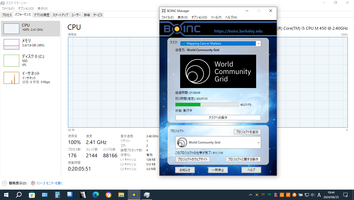
Task: Click orange spy-face tray icon
Action: [x=282, y=195]
